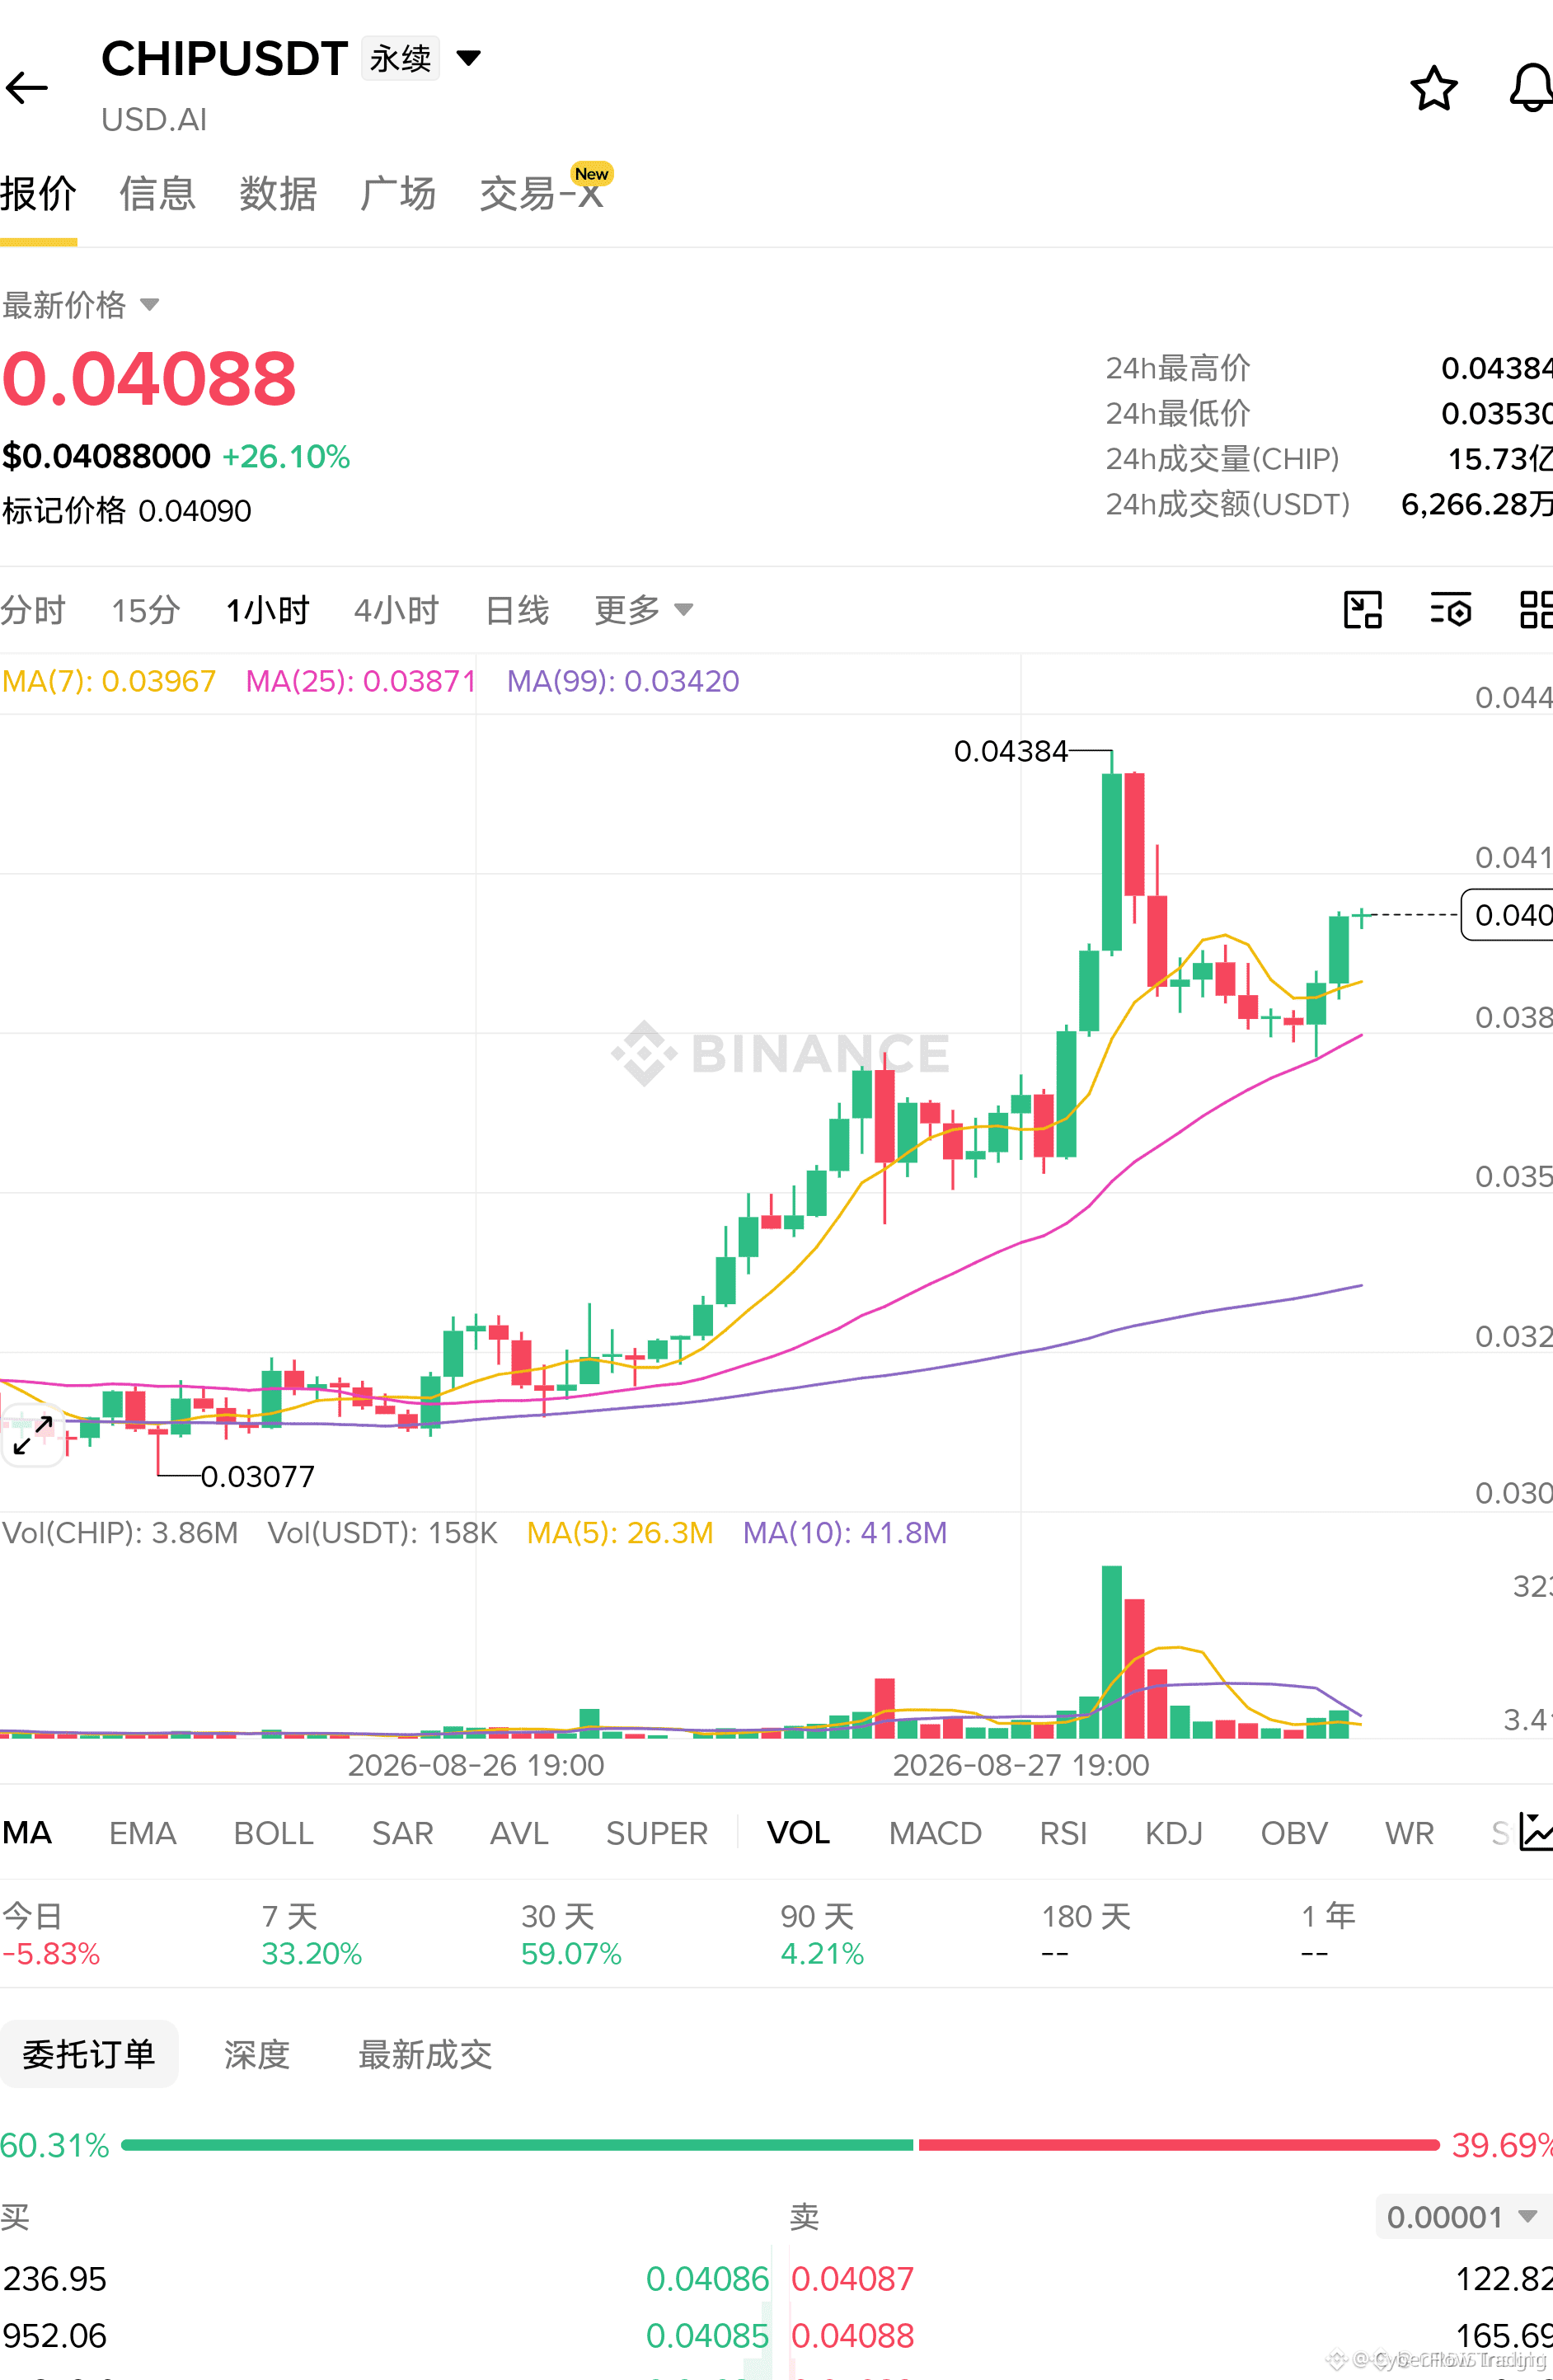This screenshot has width=1553, height=2380.
Task: Tap the MA(25): 0.03871 legend
Action: tap(361, 681)
